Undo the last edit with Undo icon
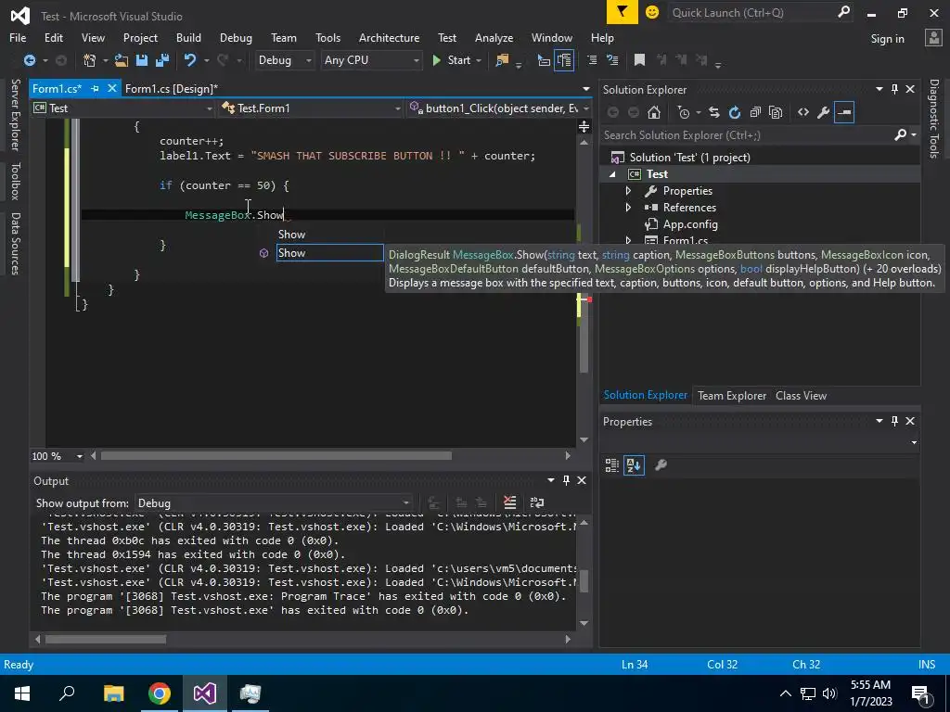The width and height of the screenshot is (950, 712). (190, 60)
